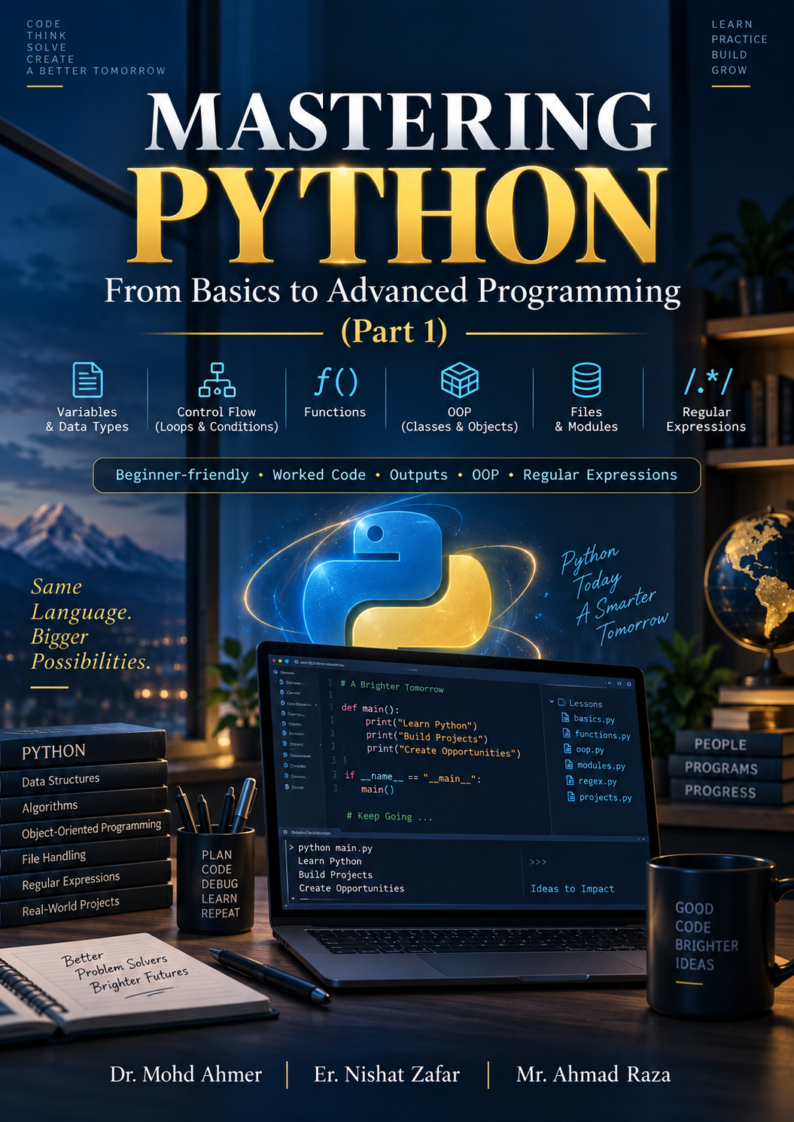Image resolution: width=794 pixels, height=1122 pixels.
Task: Click "Outputs" in the feature banner
Action: click(x=418, y=475)
